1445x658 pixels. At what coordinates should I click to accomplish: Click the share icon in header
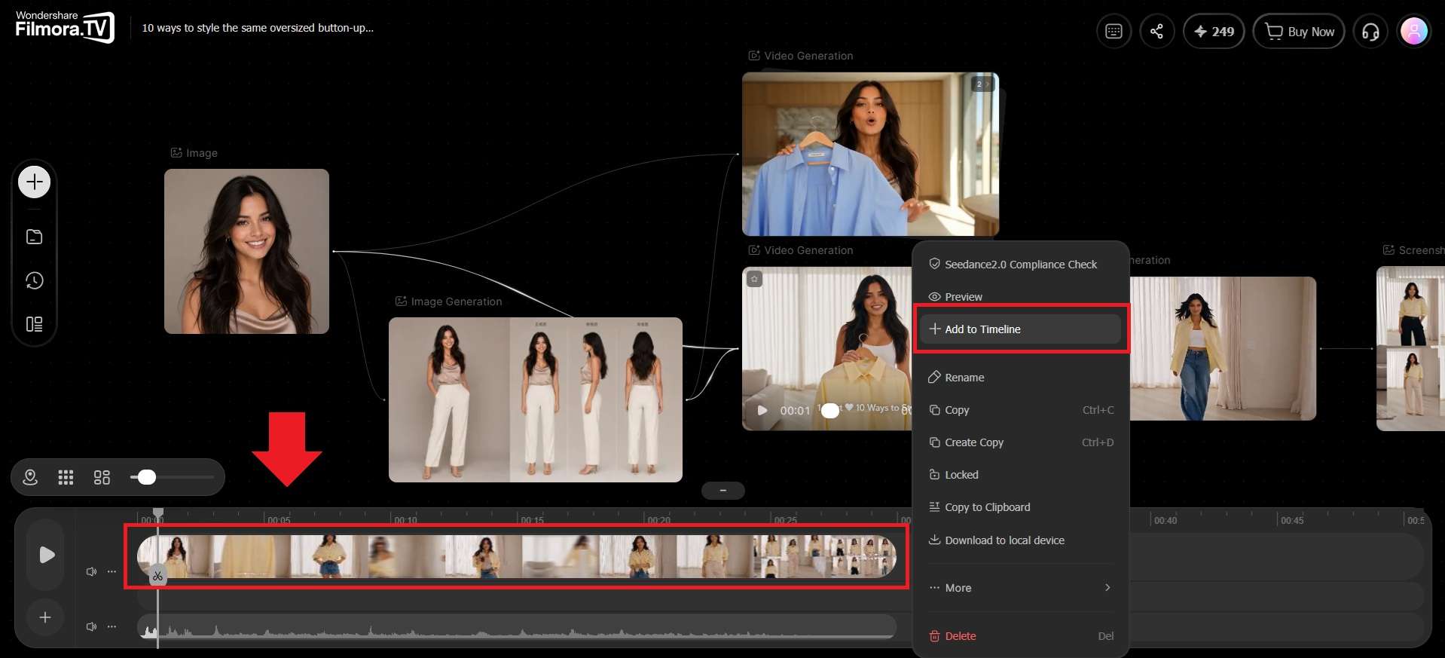coord(1156,31)
